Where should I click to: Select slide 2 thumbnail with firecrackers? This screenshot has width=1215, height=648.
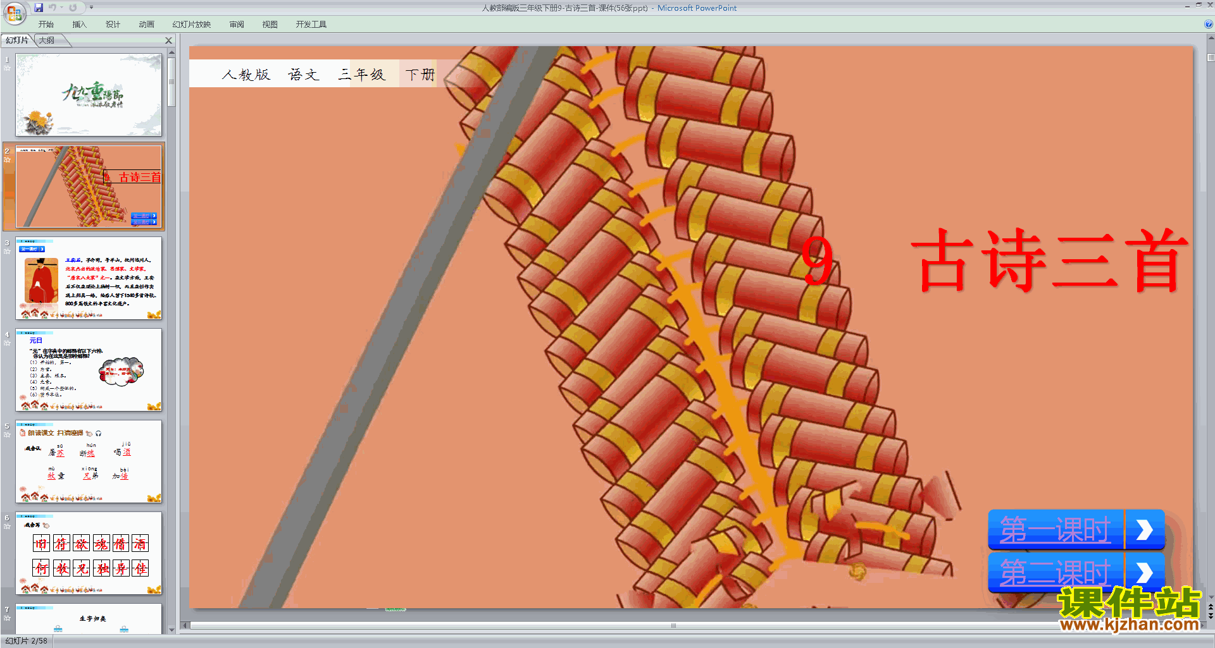click(x=89, y=186)
